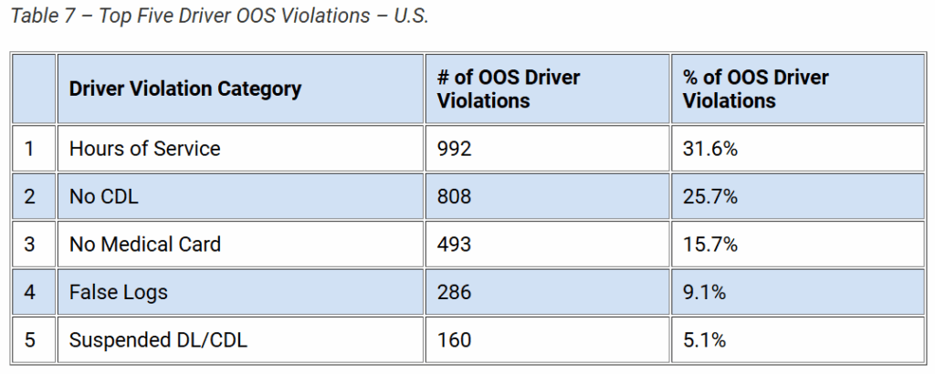Click the Suspended DL/CDL cell
The height and width of the screenshot is (374, 935).
tap(158, 340)
